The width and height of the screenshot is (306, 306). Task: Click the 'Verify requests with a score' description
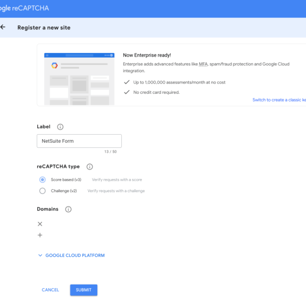tap(117, 180)
